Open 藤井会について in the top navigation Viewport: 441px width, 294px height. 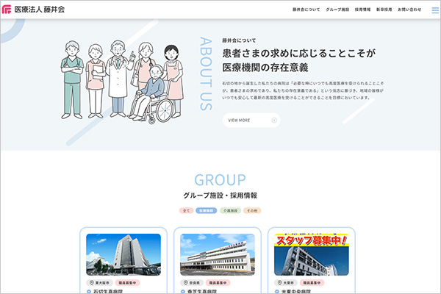306,10
